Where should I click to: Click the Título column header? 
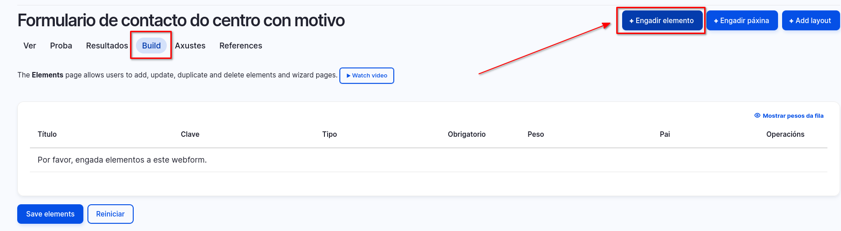47,135
